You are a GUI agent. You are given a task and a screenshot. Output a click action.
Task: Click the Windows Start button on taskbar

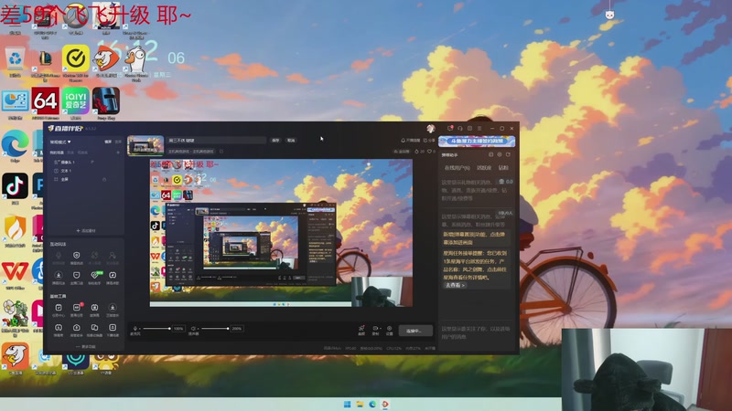click(348, 405)
